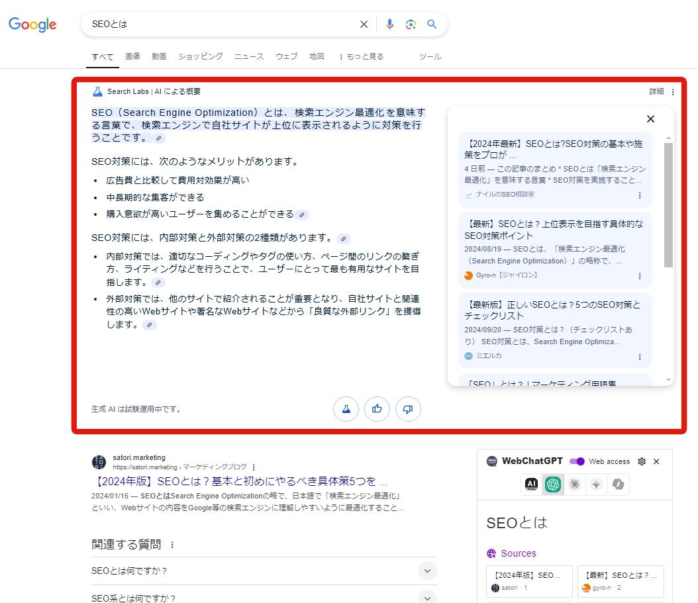Select the Gemini sparkle icon in WebChatGPT
The image size is (698, 603).
tap(596, 484)
